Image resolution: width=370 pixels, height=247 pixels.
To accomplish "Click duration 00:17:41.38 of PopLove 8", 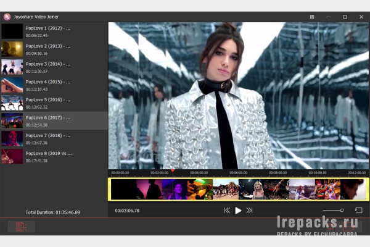I will pyautogui.click(x=36, y=161).
